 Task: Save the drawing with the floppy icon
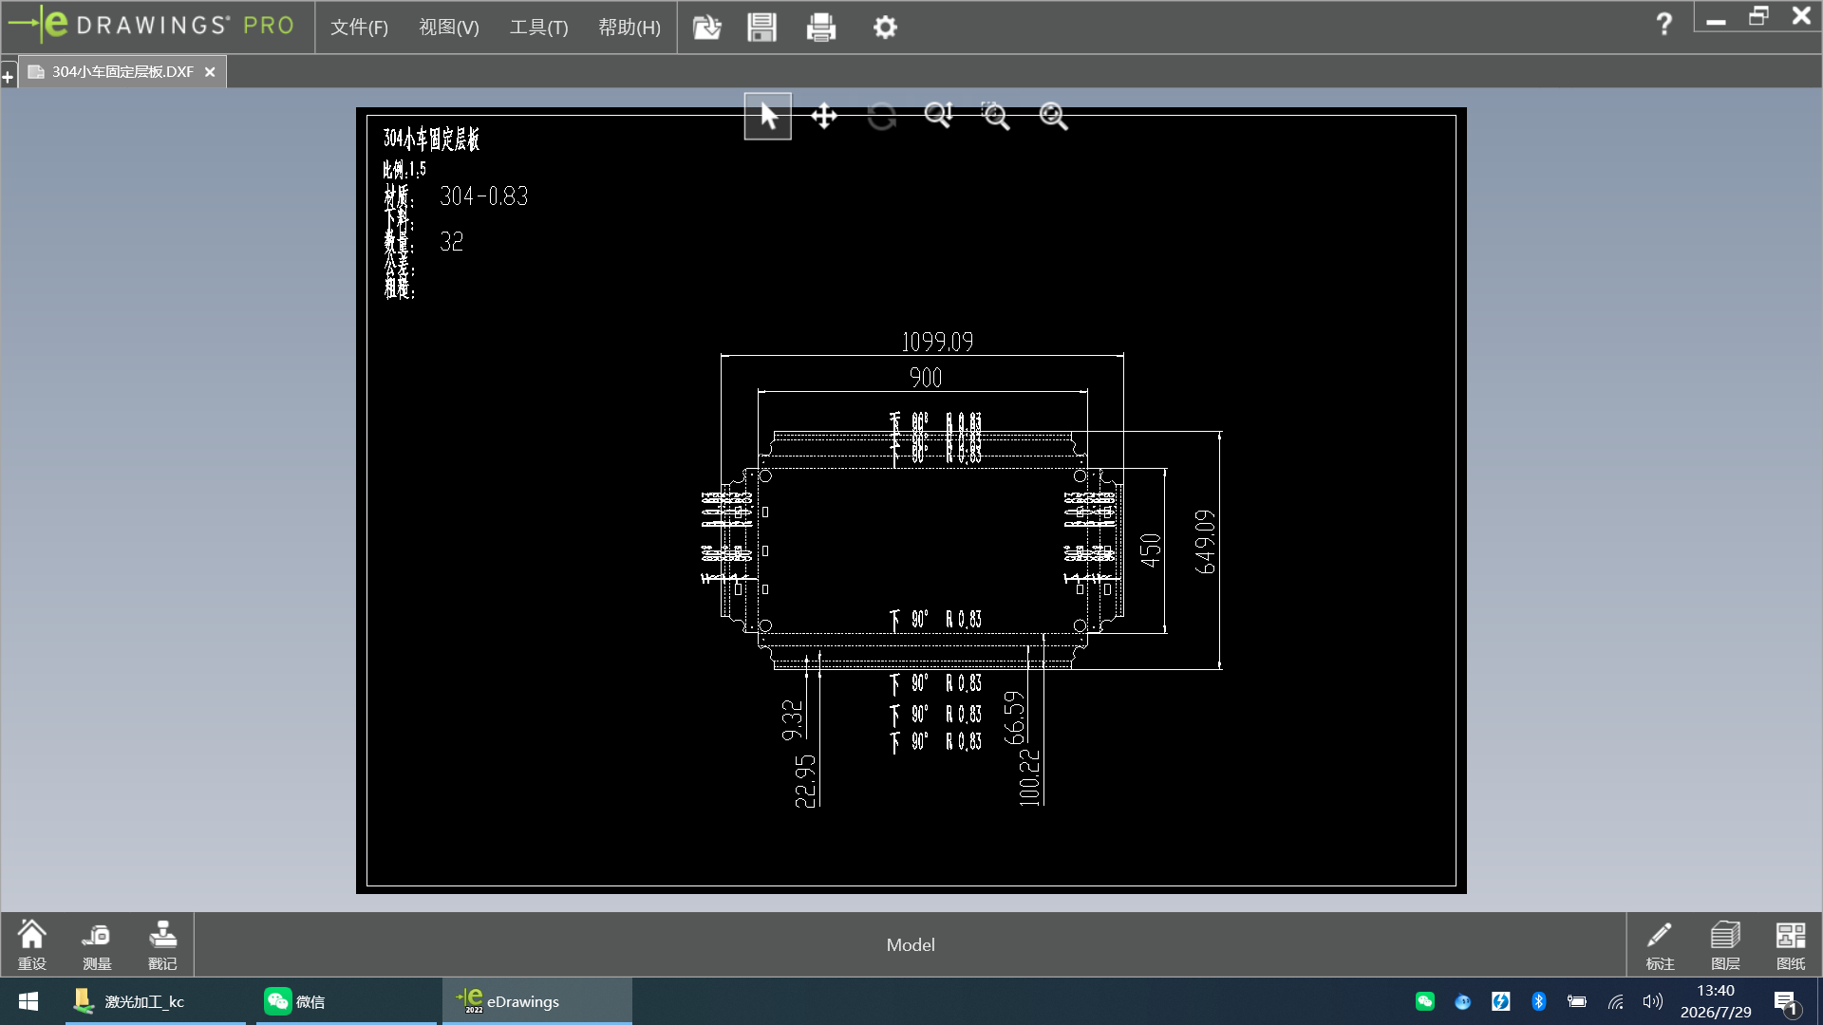point(761,28)
